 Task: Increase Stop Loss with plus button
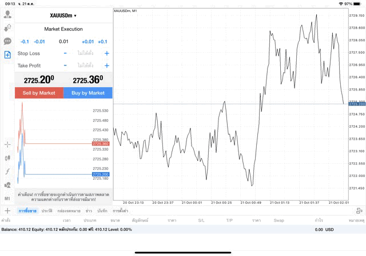107,53
